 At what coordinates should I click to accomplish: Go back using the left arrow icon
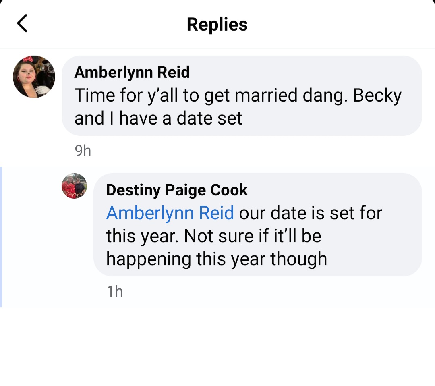point(22,23)
